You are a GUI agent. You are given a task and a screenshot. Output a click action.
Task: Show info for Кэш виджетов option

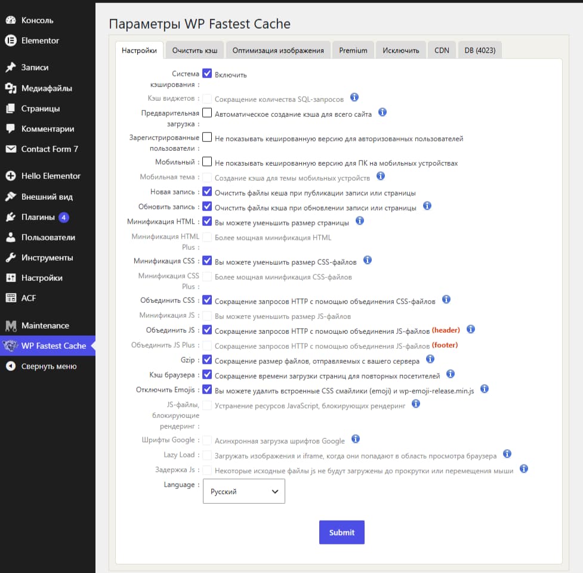354,97
